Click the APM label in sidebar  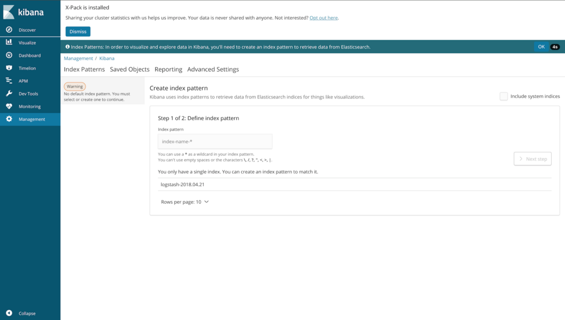(23, 81)
